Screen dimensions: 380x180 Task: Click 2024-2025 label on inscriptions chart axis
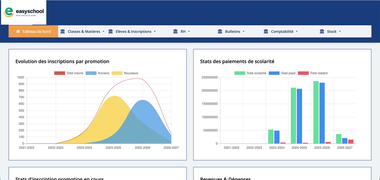click(x=113, y=148)
